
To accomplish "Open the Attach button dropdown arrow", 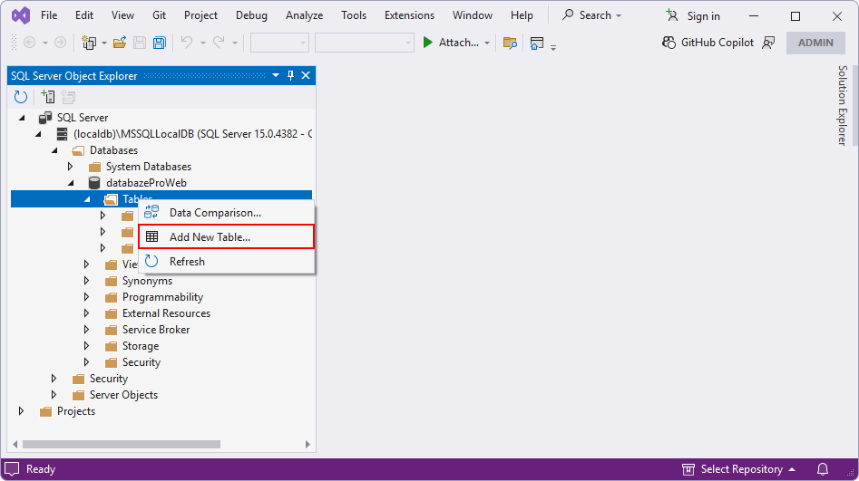I will (487, 43).
